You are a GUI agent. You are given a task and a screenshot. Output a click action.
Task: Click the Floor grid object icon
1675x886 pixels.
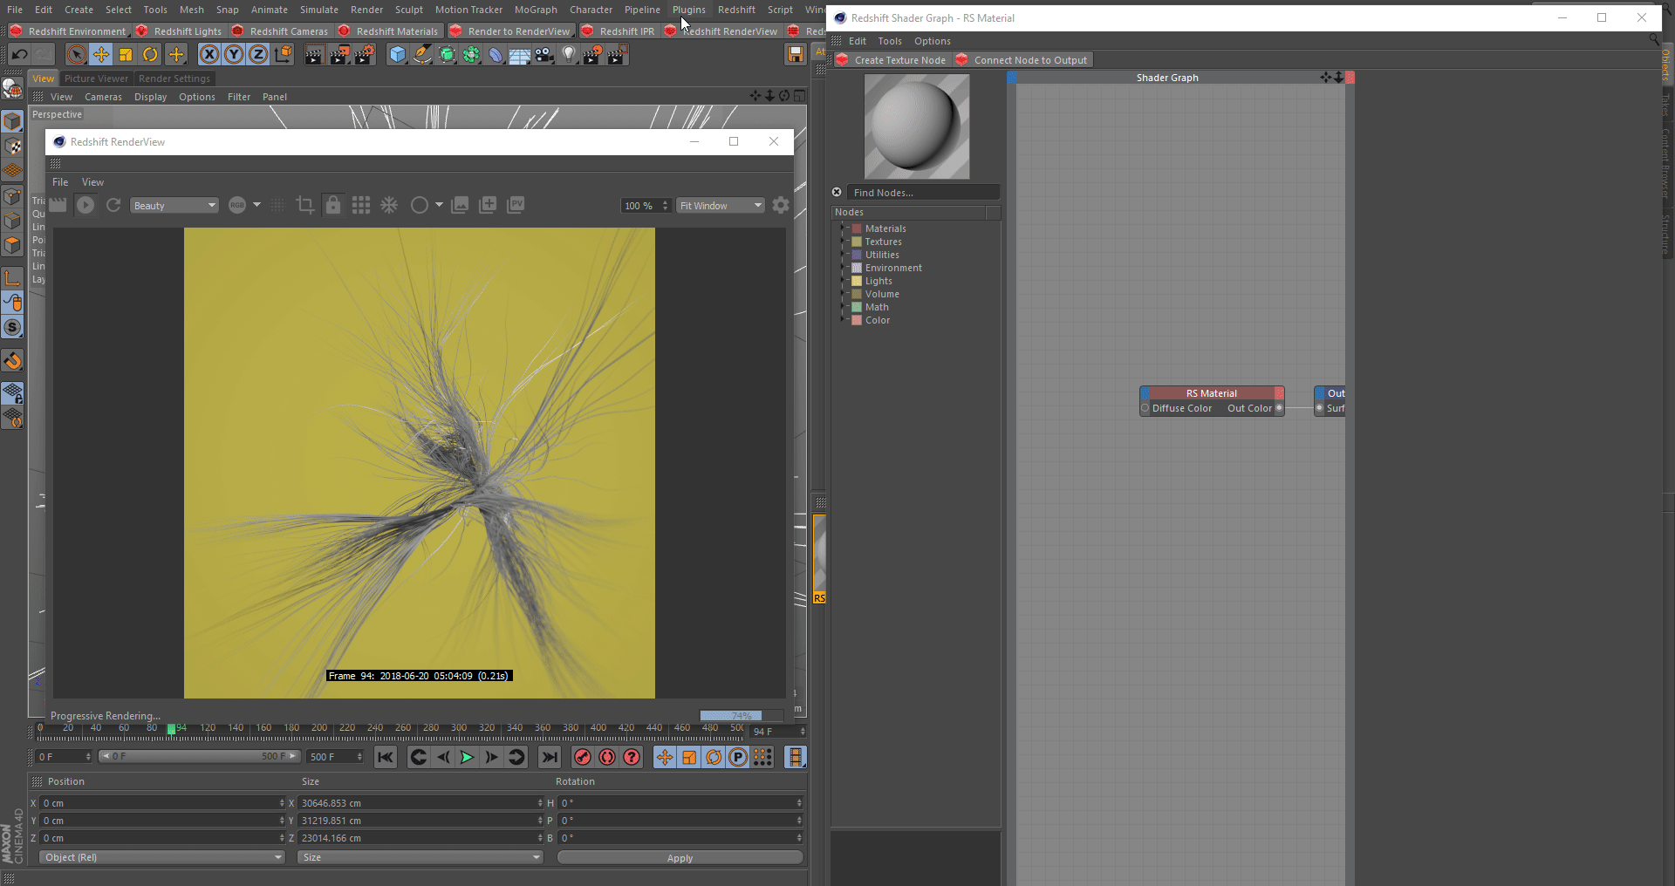point(520,55)
